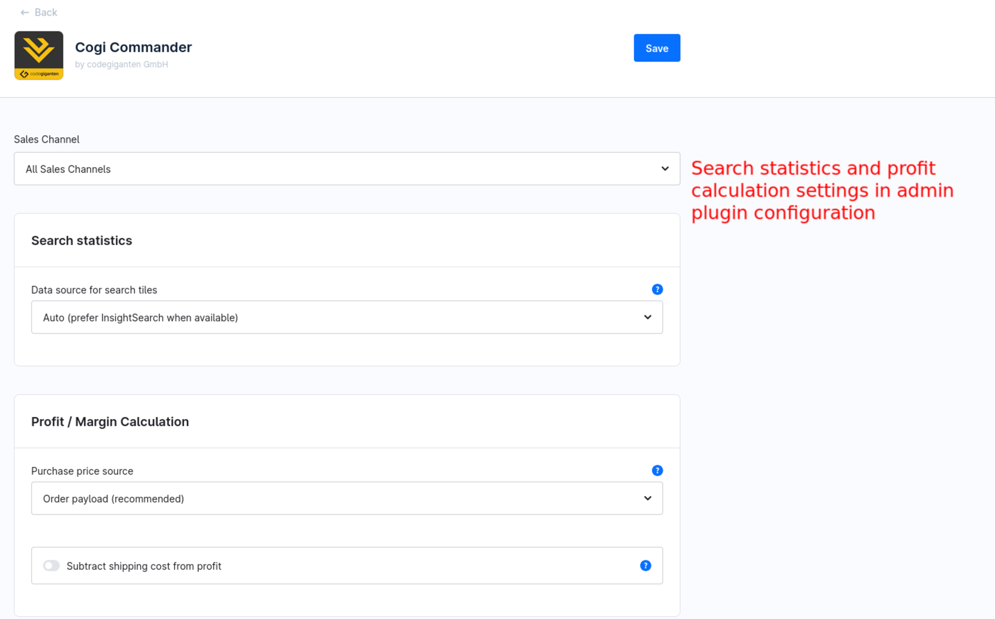Save the plugin configuration
The image size is (995, 619).
[x=657, y=48]
